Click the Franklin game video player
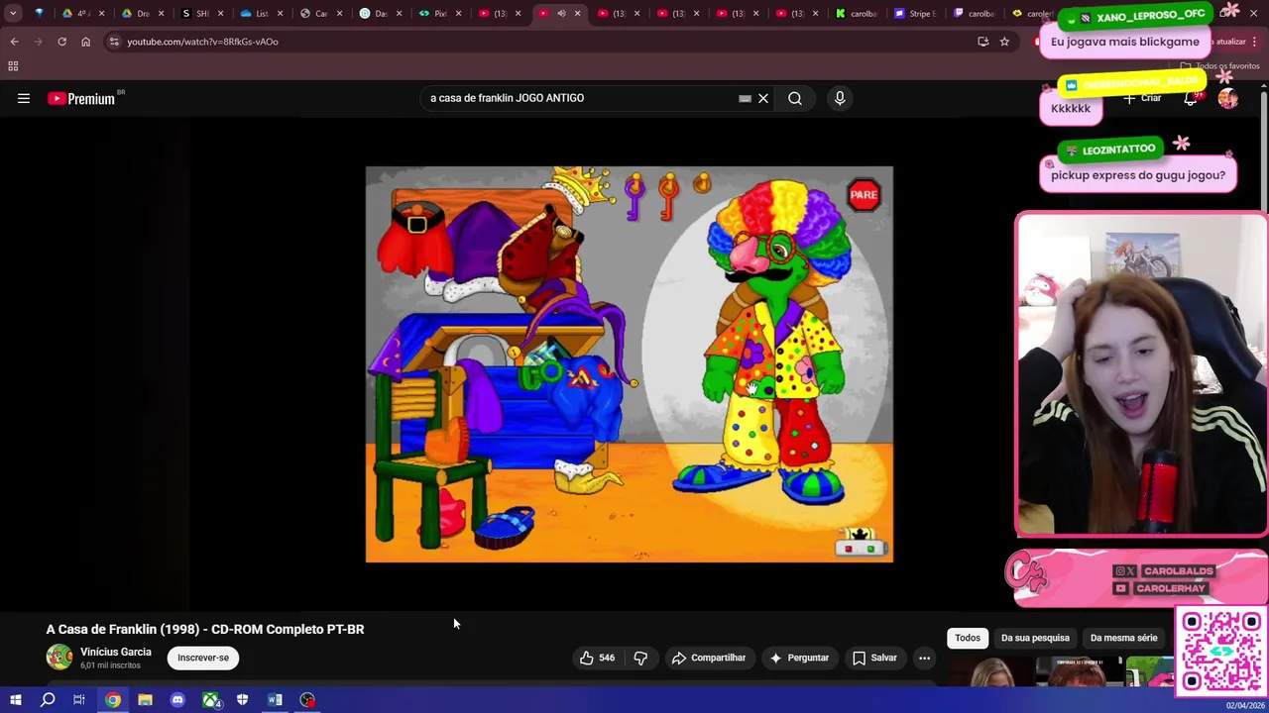Image resolution: width=1269 pixels, height=713 pixels. 629,364
